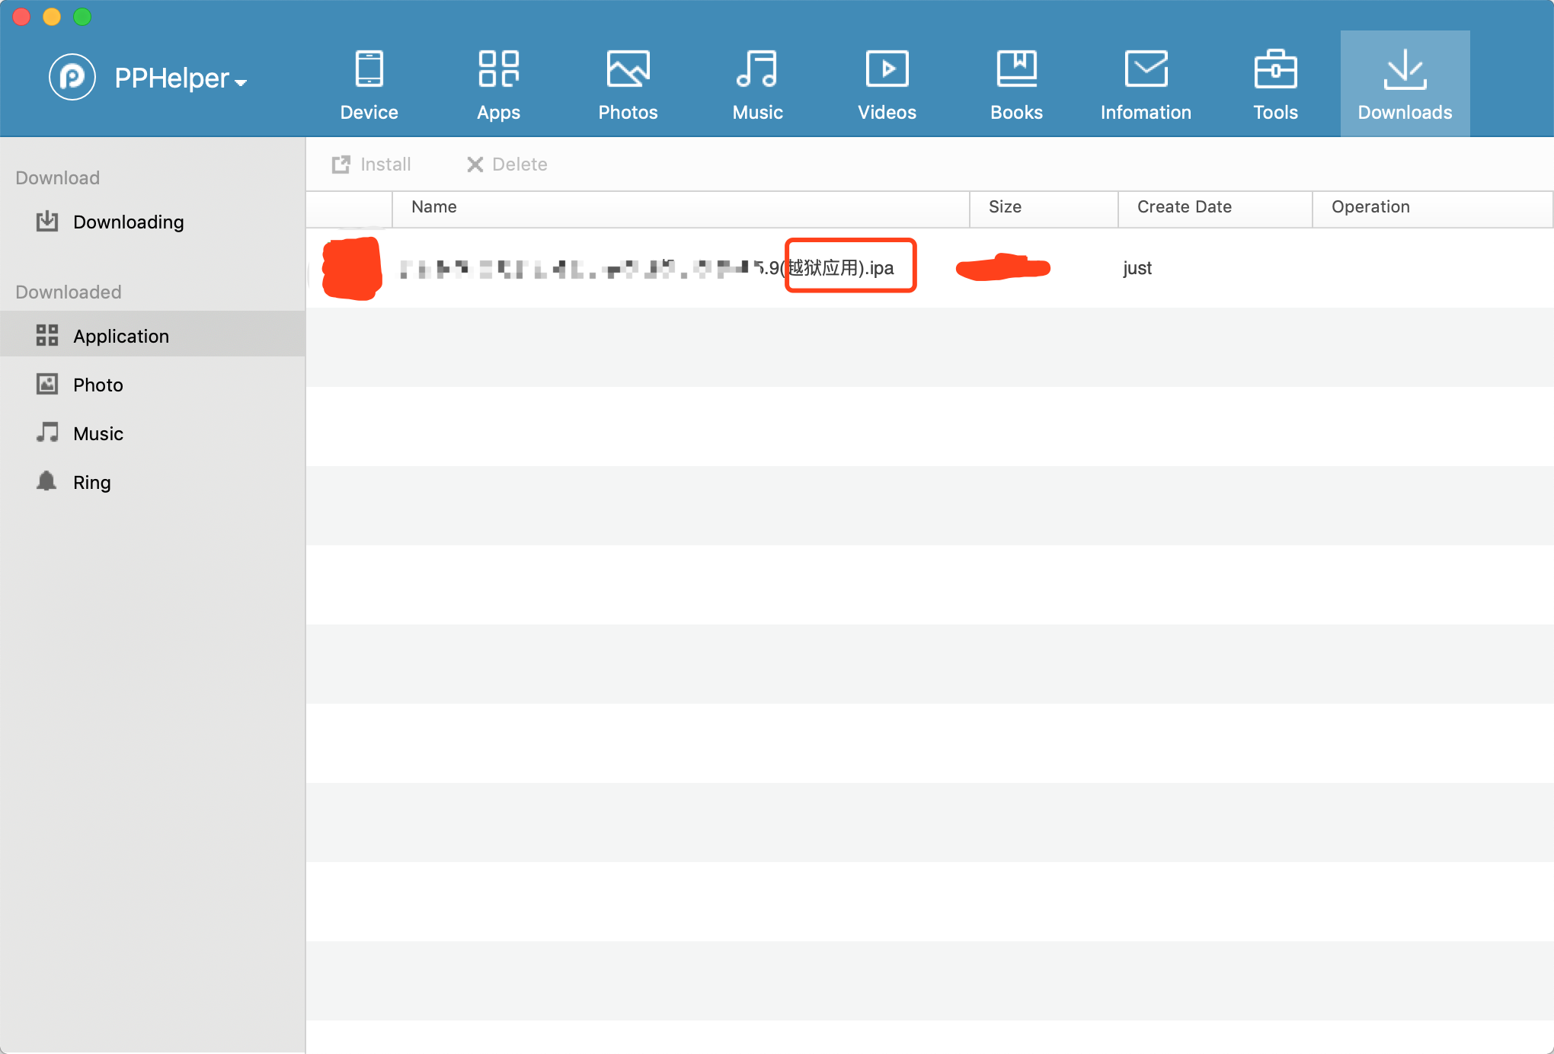Open the Device section icon

[369, 69]
